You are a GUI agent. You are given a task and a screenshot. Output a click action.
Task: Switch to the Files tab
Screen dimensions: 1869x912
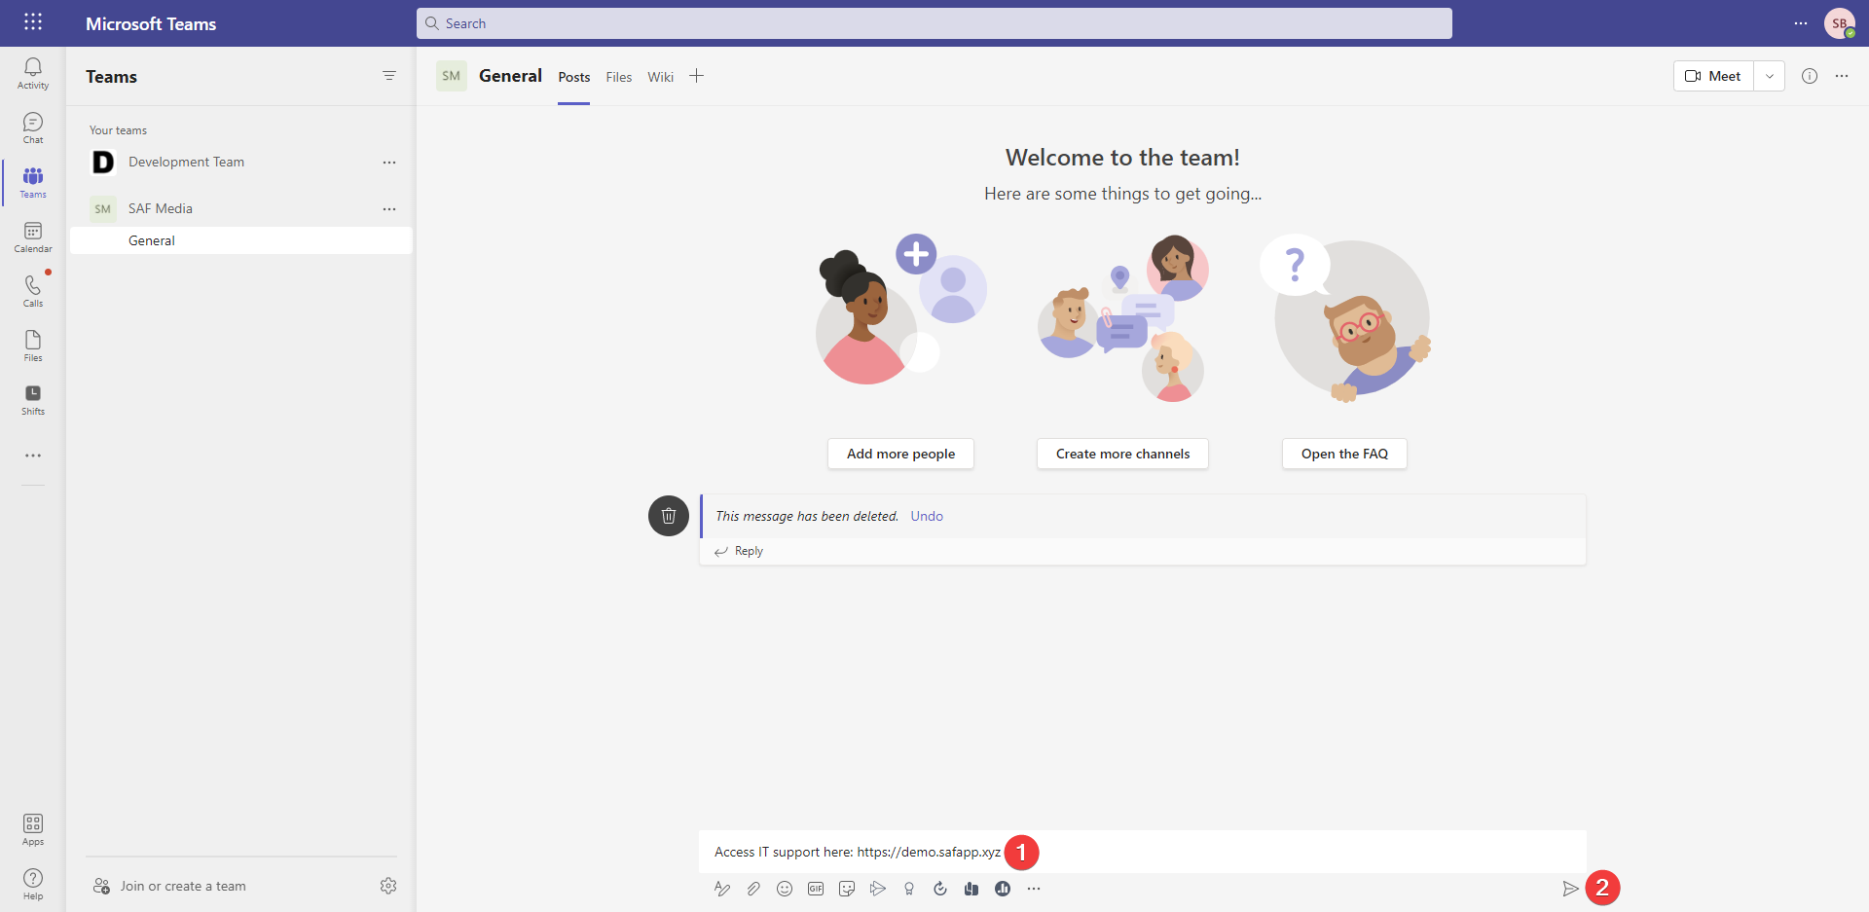619,77
